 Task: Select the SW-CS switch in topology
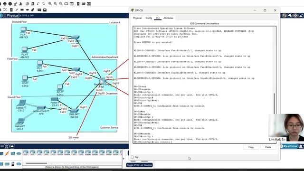point(74,111)
